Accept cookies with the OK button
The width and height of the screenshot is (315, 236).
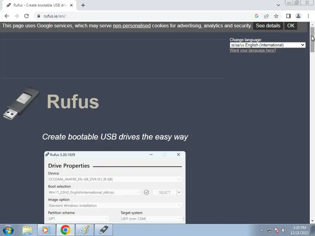coord(291,26)
